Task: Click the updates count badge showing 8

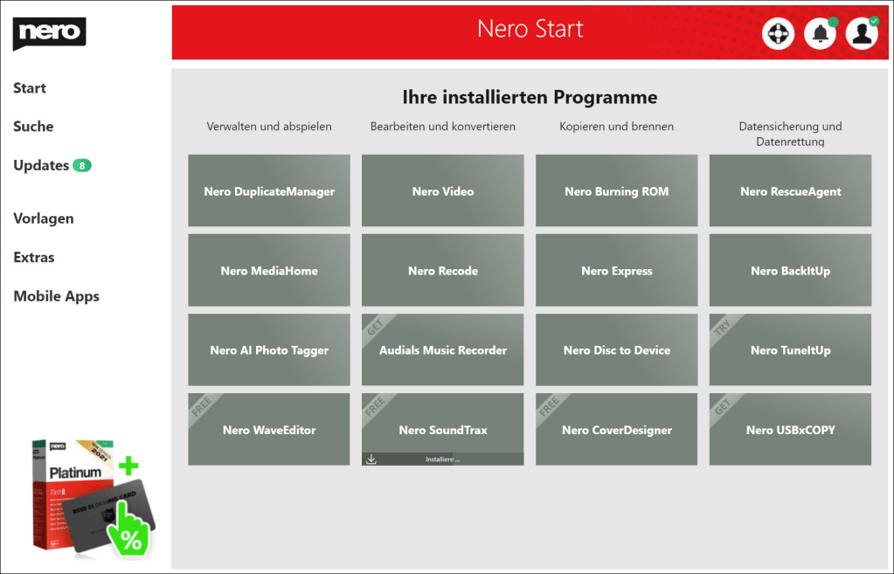Action: [82, 165]
